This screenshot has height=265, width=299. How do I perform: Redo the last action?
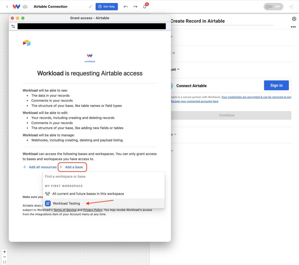135,7
